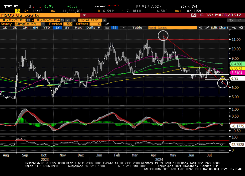
Task: Click the crossing-lines icon beside Edit Chart
Action: point(234,28)
